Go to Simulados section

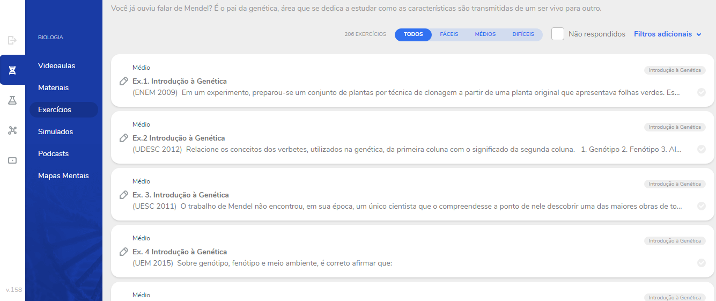[55, 132]
